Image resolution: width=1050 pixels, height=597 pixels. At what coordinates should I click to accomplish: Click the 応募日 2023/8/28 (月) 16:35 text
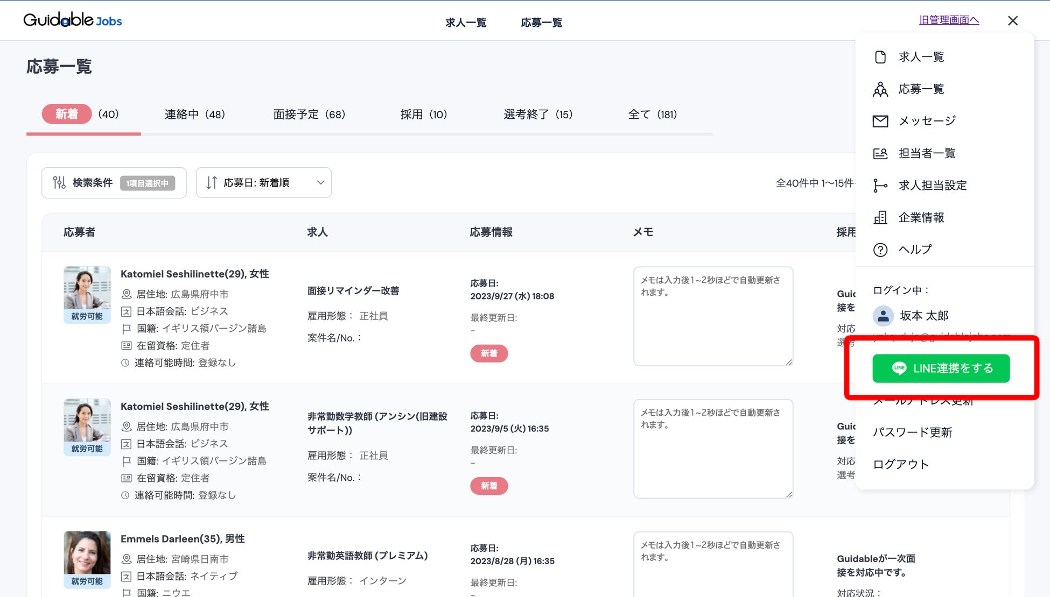coord(512,555)
